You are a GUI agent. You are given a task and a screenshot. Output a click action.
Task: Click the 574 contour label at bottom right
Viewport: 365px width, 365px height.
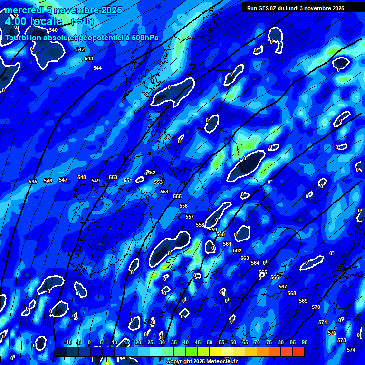point(351,350)
